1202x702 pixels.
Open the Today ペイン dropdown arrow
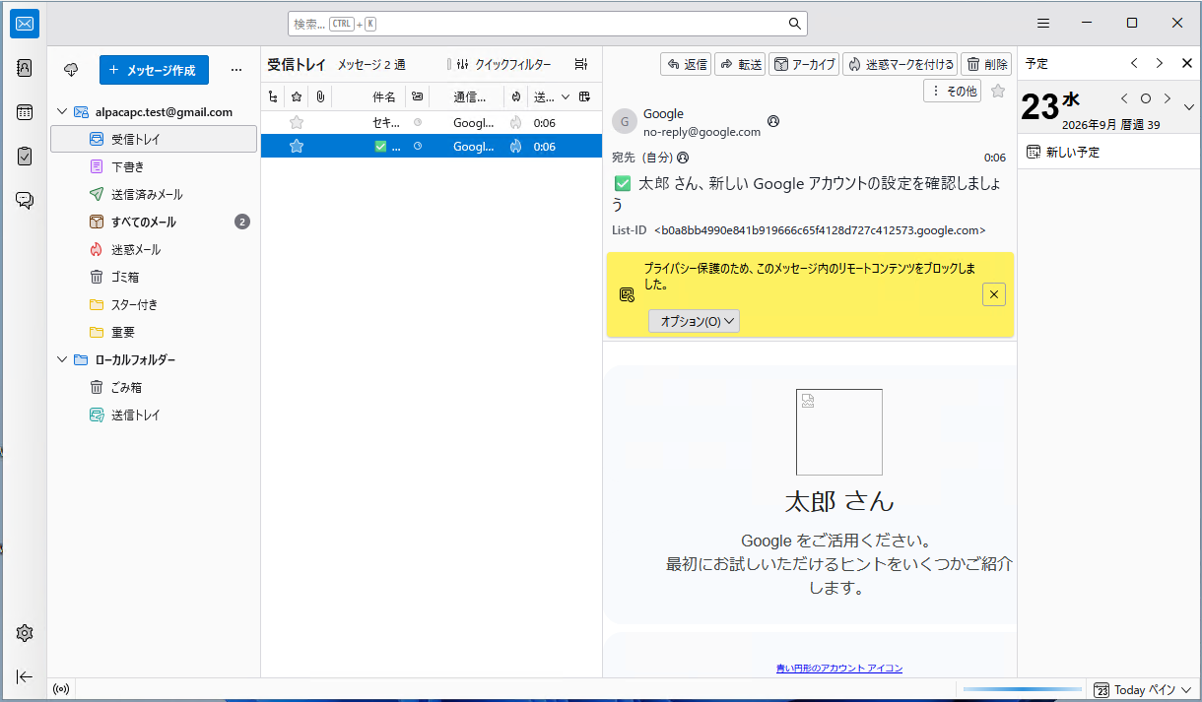[1185, 690]
